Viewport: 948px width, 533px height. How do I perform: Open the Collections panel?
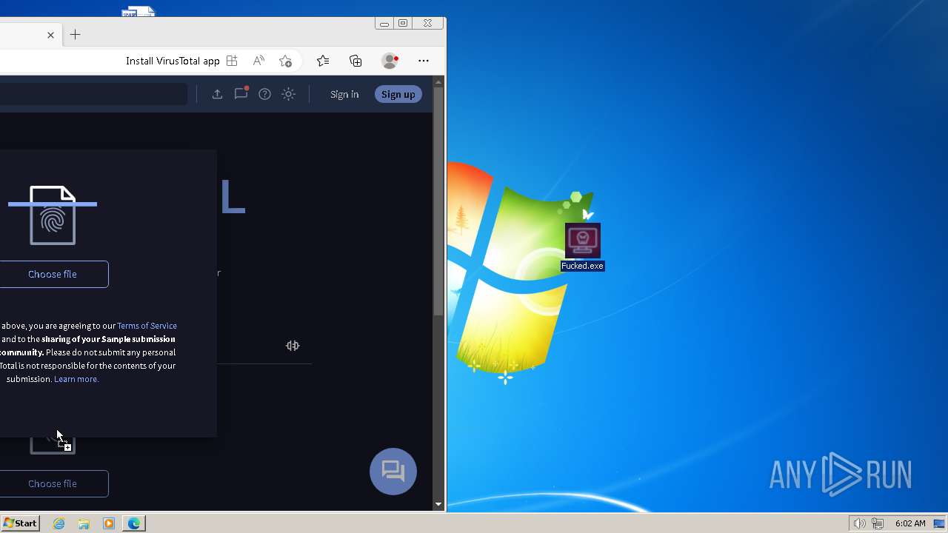point(355,61)
